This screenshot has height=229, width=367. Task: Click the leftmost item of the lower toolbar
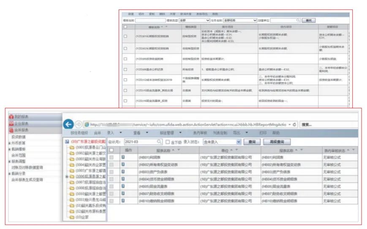[79, 133]
